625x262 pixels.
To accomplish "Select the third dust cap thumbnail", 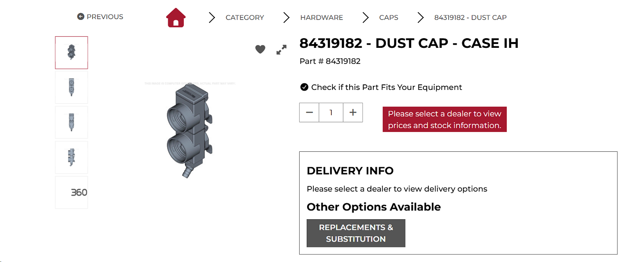I will click(72, 122).
